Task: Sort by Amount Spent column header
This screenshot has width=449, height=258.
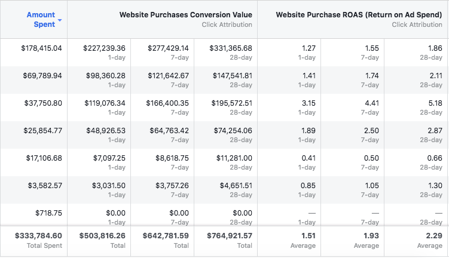Action: [x=41, y=20]
